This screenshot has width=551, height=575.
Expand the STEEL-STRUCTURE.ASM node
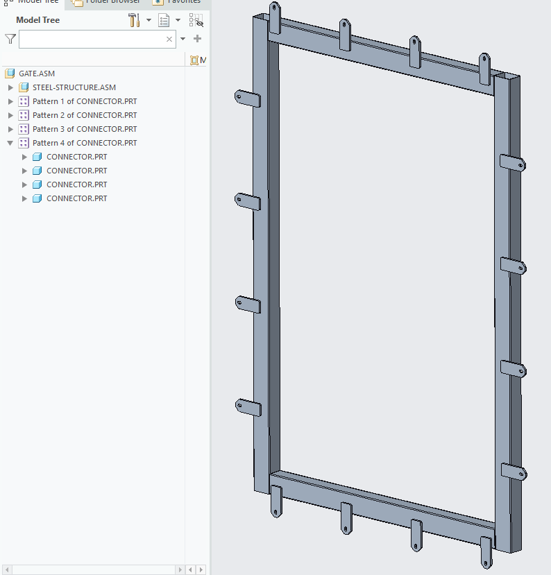(10, 87)
